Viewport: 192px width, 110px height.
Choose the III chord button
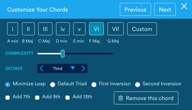coord(45,29)
